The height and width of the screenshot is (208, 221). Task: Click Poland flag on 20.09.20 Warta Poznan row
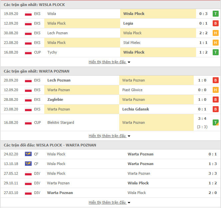click(28, 80)
